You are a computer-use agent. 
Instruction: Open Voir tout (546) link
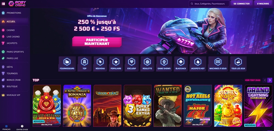click(253, 80)
